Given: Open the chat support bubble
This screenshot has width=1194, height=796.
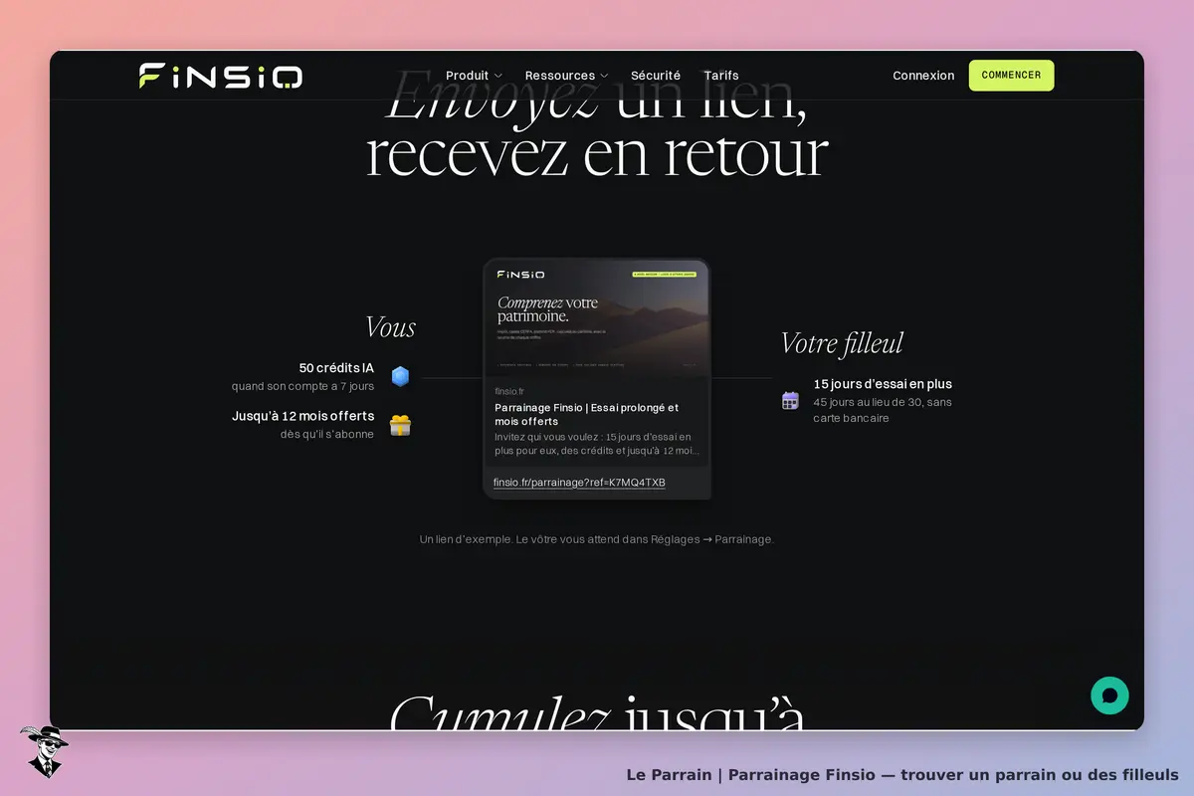Looking at the screenshot, I should (x=1109, y=695).
